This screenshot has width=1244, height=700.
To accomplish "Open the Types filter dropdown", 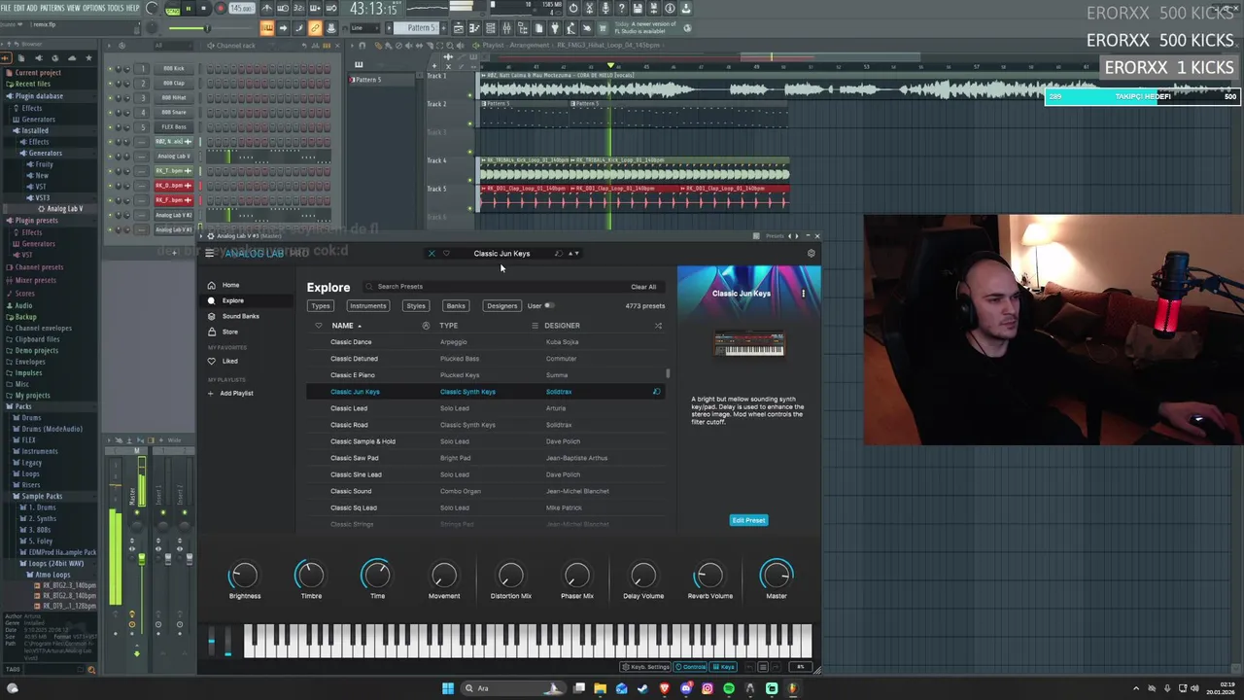I will point(321,305).
